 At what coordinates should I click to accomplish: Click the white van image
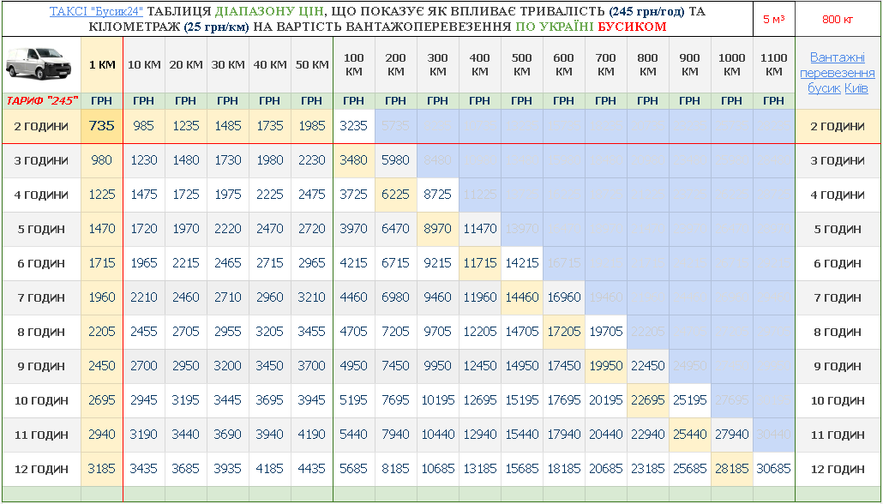[x=41, y=64]
